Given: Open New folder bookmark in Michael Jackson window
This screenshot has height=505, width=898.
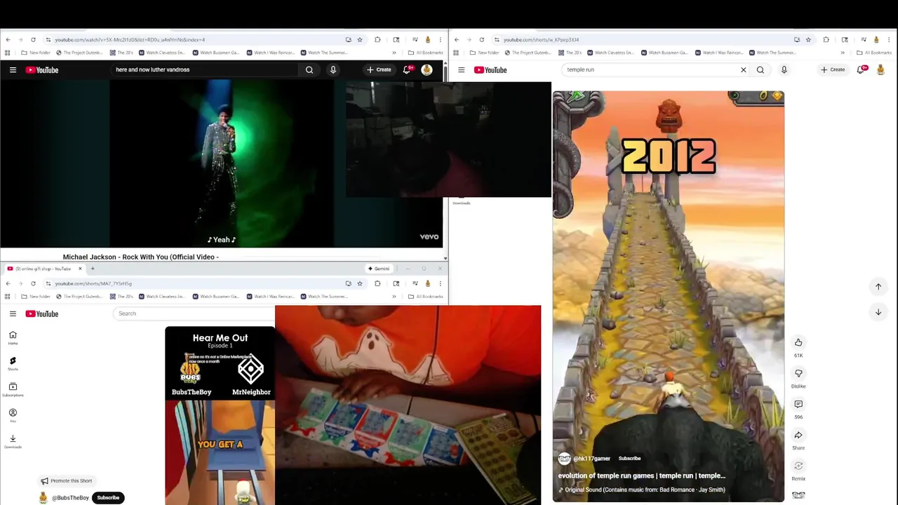Looking at the screenshot, I should coord(36,53).
